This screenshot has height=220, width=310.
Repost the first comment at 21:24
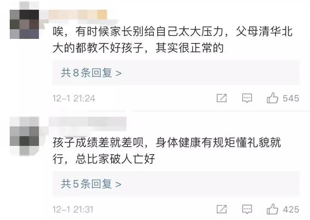click(x=222, y=98)
